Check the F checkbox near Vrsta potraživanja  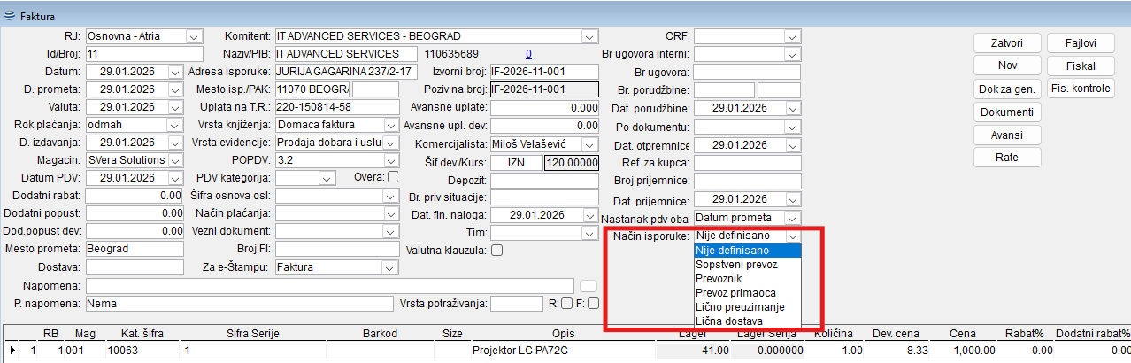[594, 303]
